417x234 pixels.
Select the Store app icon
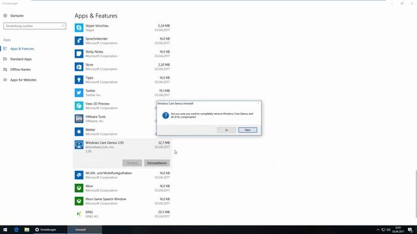(79, 66)
